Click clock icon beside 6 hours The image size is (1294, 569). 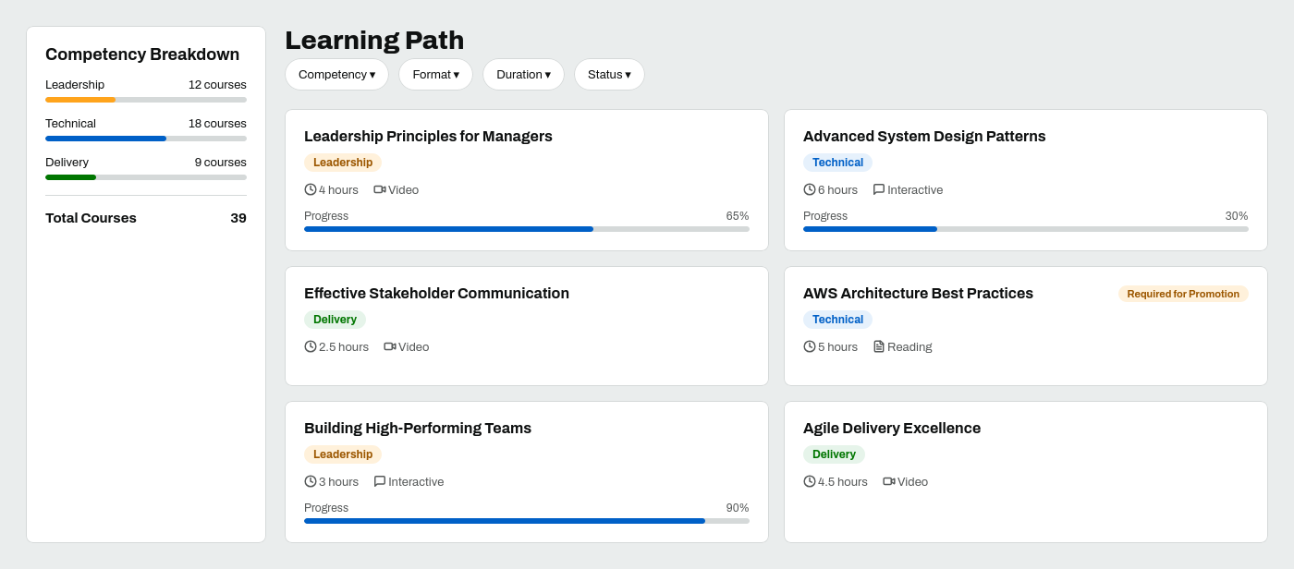(x=810, y=189)
